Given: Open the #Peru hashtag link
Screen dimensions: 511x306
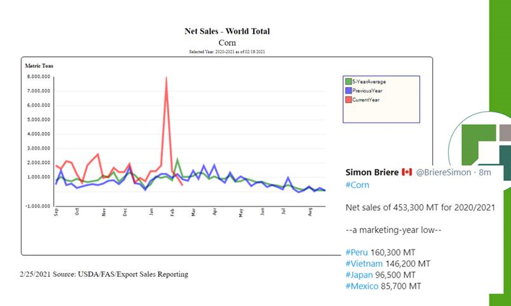Looking at the screenshot, I should tap(357, 252).
